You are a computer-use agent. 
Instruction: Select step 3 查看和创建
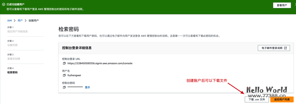click(14, 59)
